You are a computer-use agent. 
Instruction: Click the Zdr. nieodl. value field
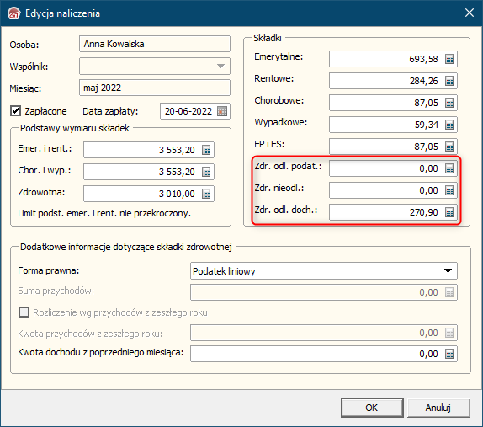coord(393,190)
